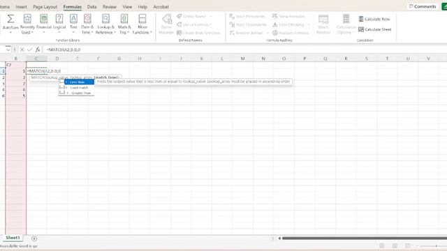
Task: Click match_type argument in MATCH tooltip
Action: pos(107,77)
